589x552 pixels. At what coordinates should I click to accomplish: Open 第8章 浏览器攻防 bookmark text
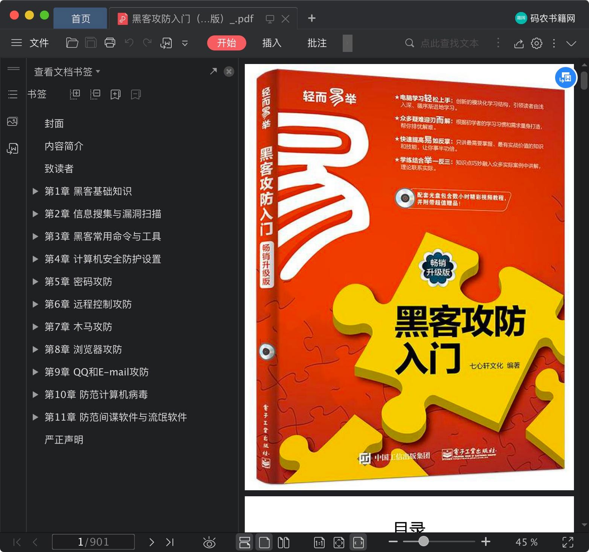(83, 349)
